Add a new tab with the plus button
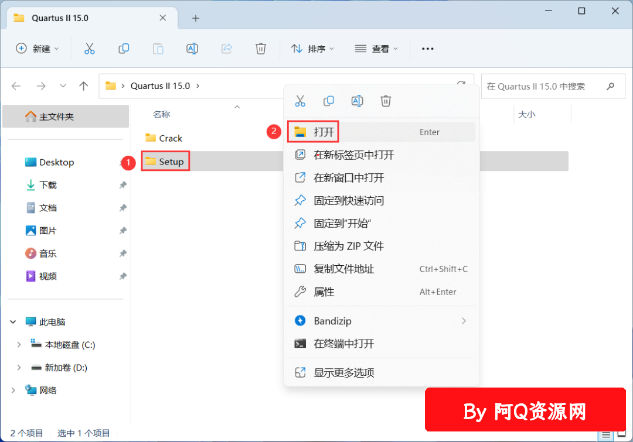633x442 pixels. (196, 18)
